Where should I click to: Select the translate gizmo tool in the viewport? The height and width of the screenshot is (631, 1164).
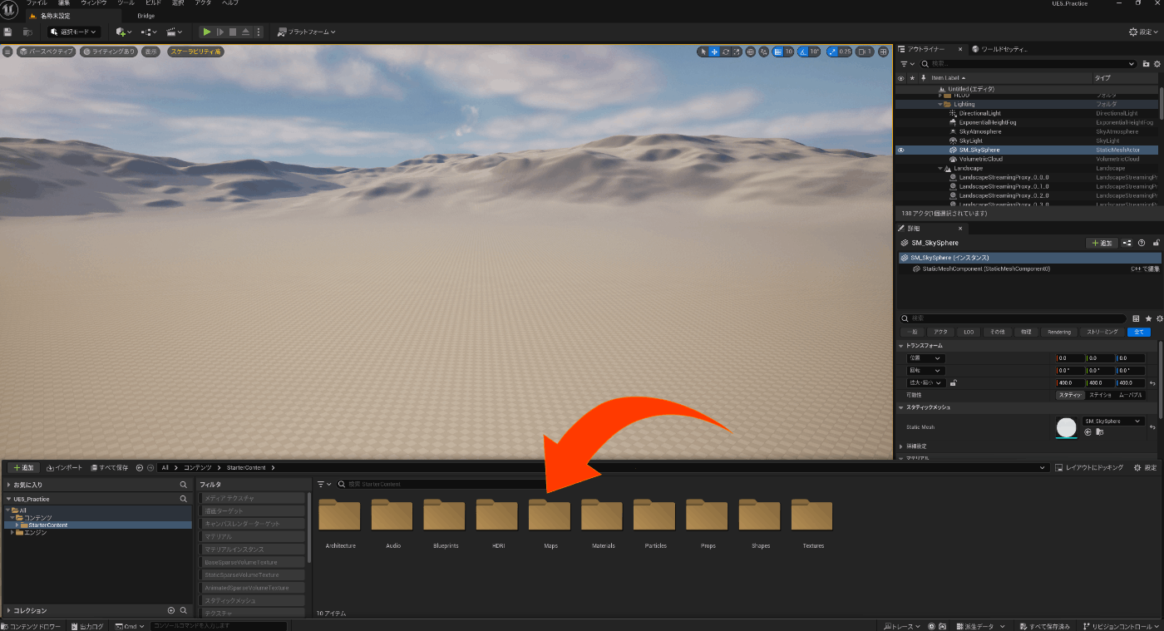(714, 52)
